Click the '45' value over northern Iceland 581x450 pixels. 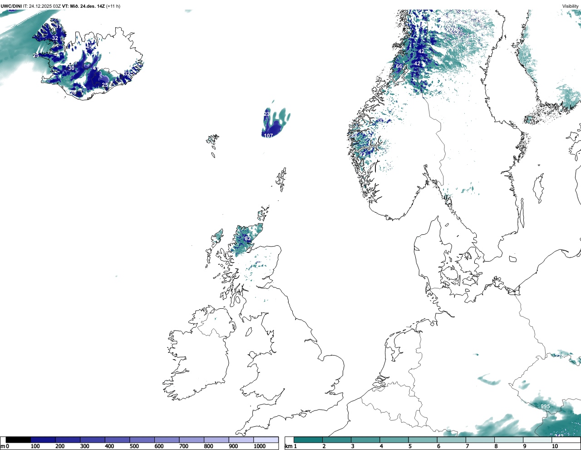coord(89,46)
